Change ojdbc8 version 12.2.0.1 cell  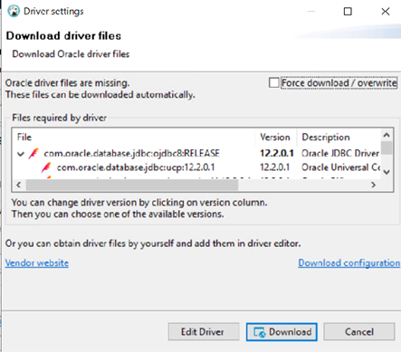(x=277, y=153)
